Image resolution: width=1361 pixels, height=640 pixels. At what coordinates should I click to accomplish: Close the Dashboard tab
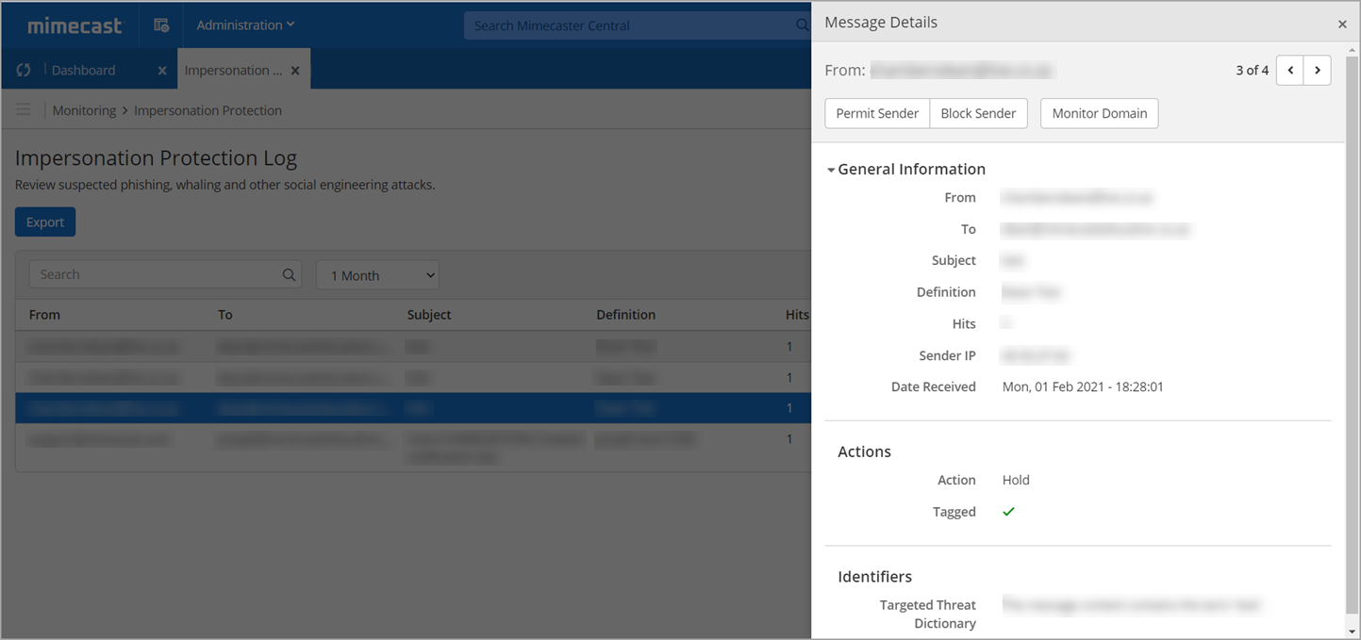pos(162,71)
